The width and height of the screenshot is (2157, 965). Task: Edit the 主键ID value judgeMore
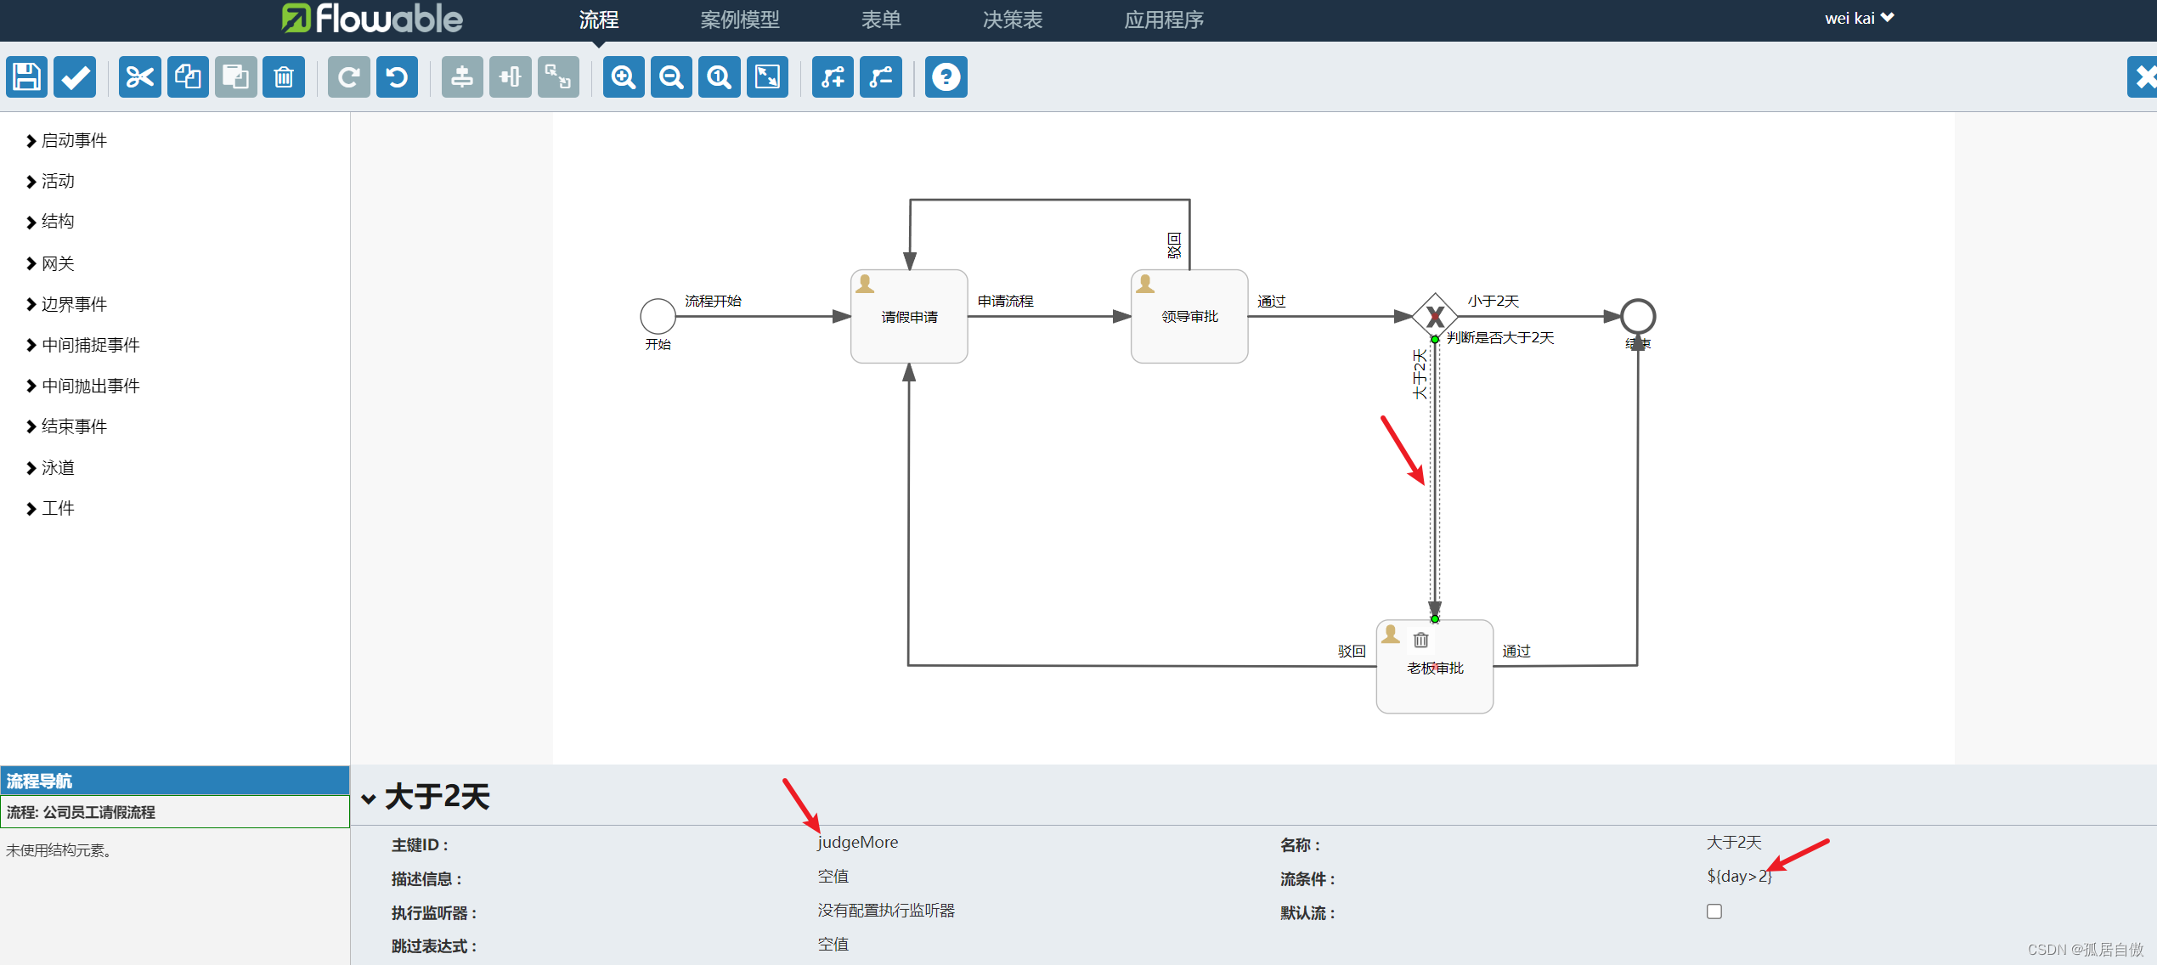857,843
